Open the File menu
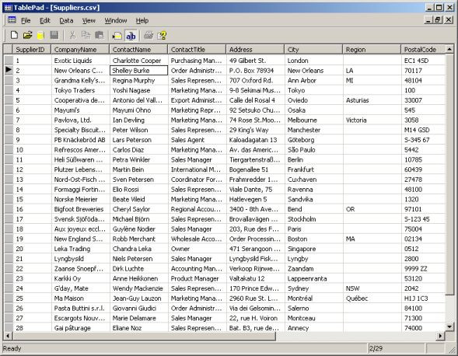 point(26,20)
